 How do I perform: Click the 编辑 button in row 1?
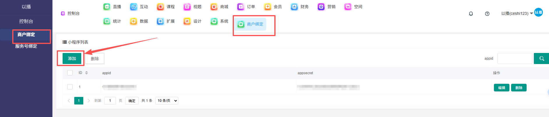501,88
